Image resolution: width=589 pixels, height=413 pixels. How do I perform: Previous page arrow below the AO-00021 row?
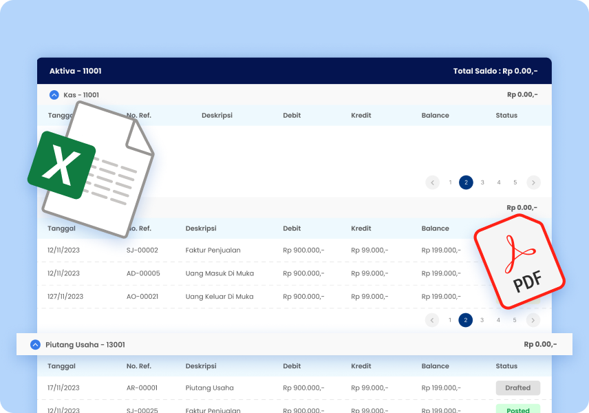(432, 320)
